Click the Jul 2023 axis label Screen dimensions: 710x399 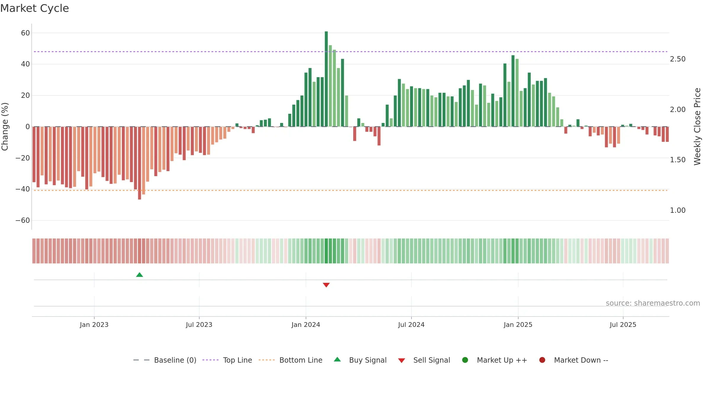pyautogui.click(x=199, y=325)
